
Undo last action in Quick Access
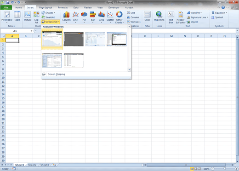click(12, 2)
